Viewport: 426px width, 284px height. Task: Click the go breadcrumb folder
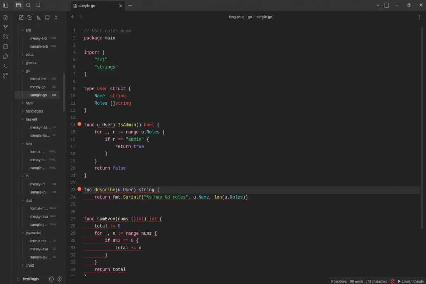[250, 17]
